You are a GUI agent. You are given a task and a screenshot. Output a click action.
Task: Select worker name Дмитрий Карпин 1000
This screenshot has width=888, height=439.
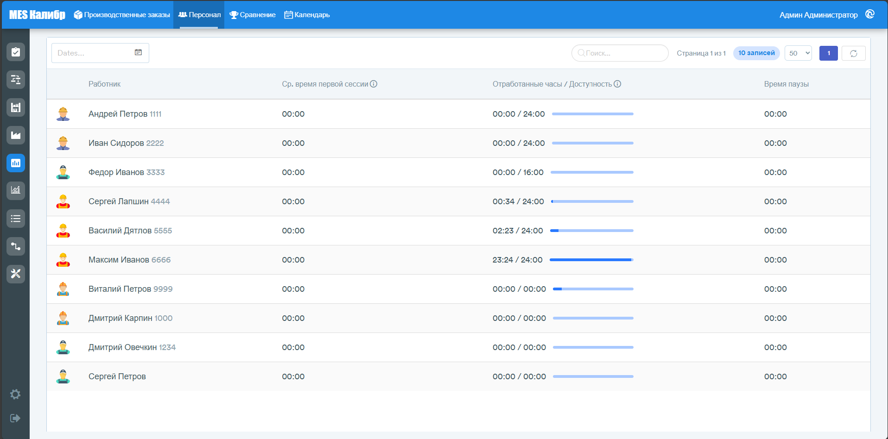pyautogui.click(x=131, y=318)
